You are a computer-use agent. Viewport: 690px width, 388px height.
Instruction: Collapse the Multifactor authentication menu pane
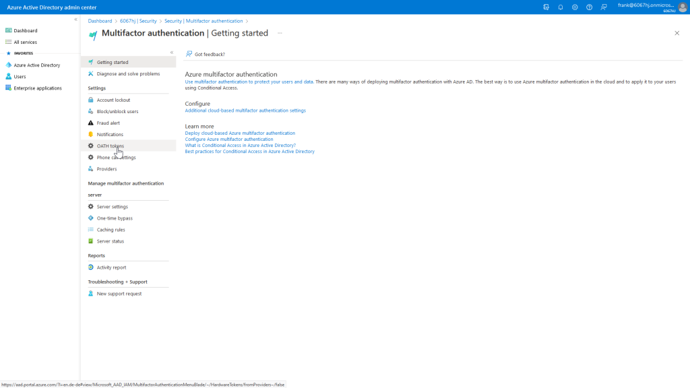pos(171,53)
